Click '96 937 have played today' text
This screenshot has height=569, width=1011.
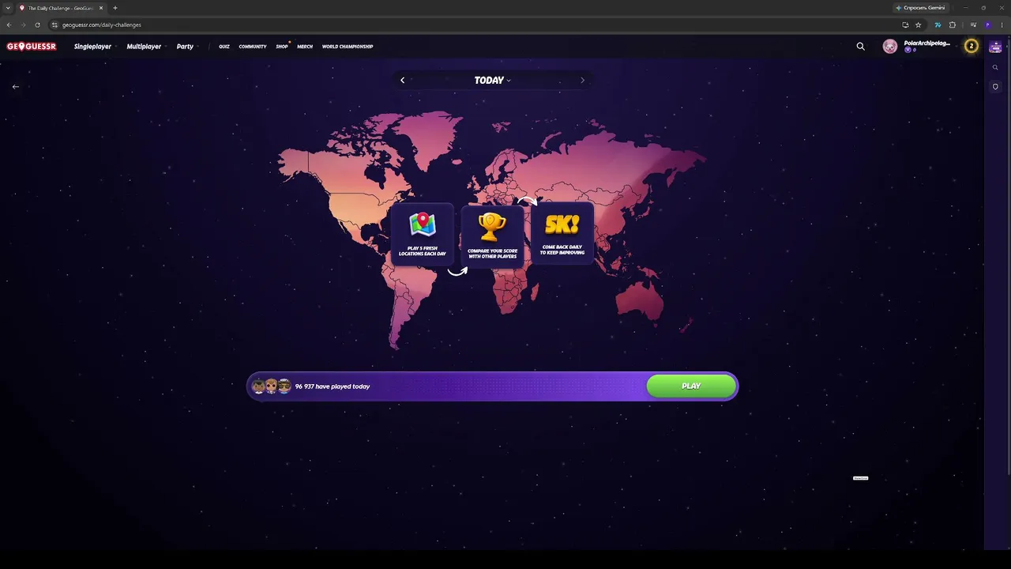click(333, 386)
